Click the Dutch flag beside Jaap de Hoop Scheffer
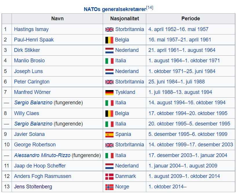 (x=109, y=166)
